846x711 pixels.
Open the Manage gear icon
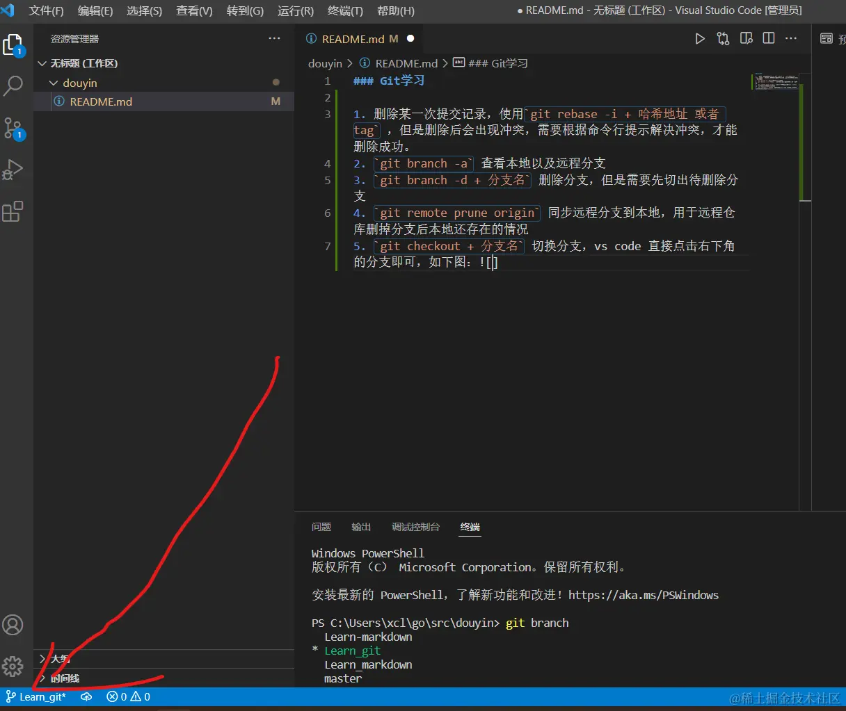point(13,667)
